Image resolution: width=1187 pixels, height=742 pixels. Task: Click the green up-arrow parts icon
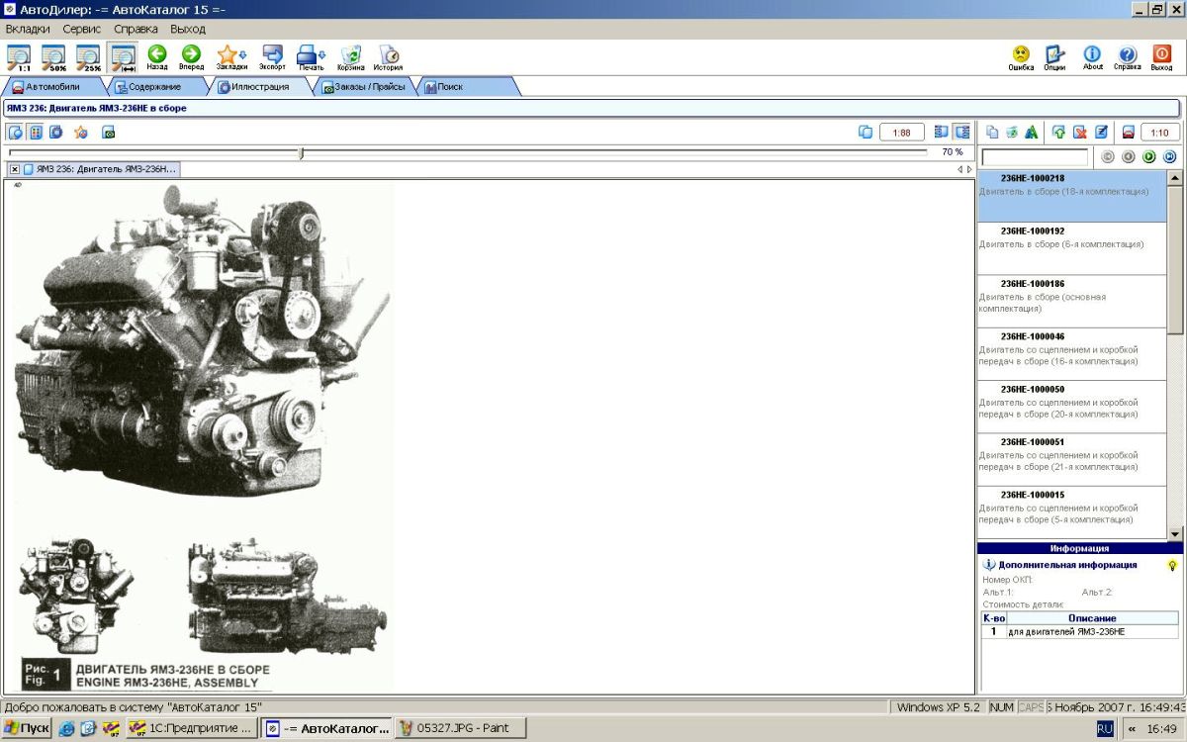click(x=1058, y=132)
